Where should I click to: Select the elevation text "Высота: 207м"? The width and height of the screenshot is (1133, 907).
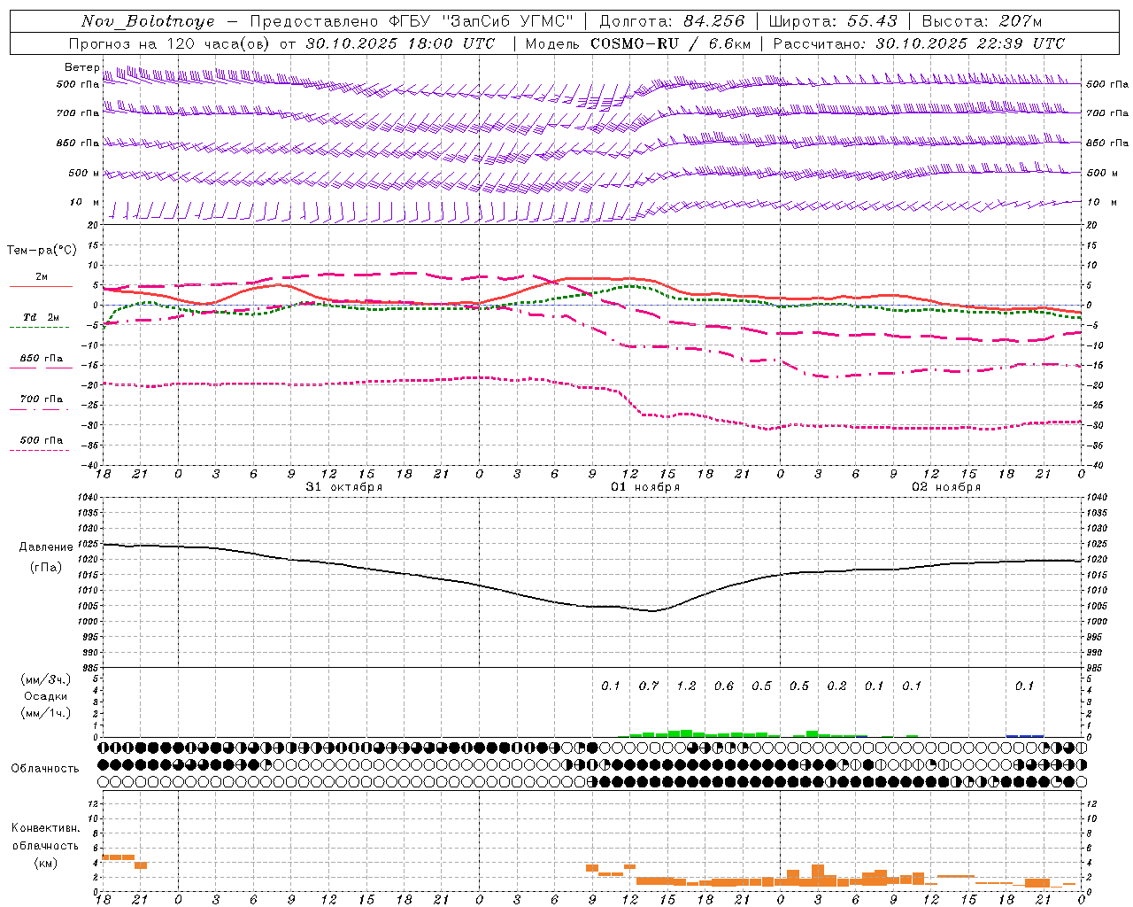click(982, 21)
